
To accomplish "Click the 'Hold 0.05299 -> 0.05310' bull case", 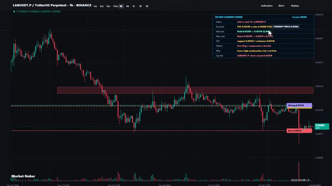I will [254, 32].
